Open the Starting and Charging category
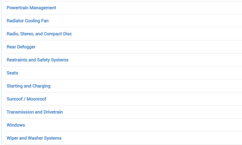 coord(28,86)
